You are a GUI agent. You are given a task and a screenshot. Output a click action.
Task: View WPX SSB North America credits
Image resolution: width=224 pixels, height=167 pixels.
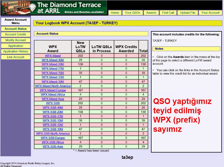coord(53,133)
